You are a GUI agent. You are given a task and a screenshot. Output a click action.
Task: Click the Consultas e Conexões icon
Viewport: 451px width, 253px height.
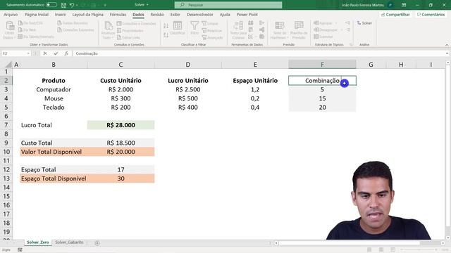point(119,23)
